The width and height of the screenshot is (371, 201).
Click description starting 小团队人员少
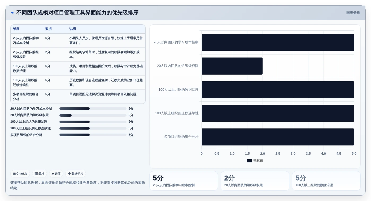(106, 40)
